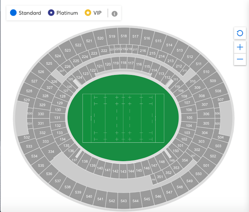Image resolution: width=249 pixels, height=212 pixels.
Task: Choose section 219 in the middle tier
Action: [x=123, y=49]
